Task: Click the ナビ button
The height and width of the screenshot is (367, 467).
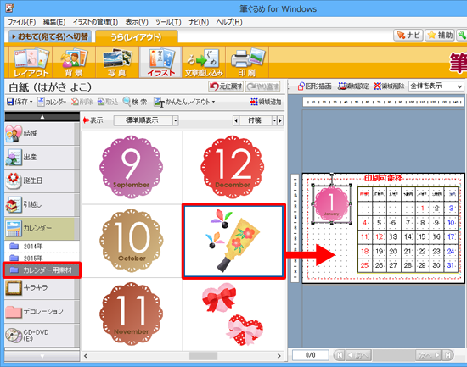Action: pyautogui.click(x=408, y=35)
